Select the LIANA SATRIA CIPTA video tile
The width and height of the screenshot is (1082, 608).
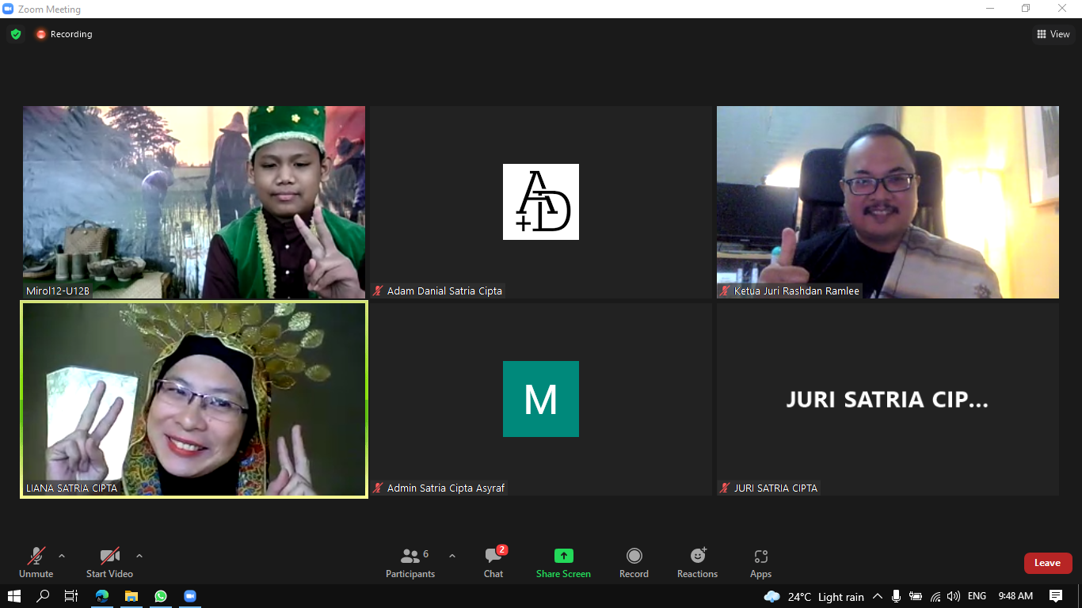[x=194, y=399]
